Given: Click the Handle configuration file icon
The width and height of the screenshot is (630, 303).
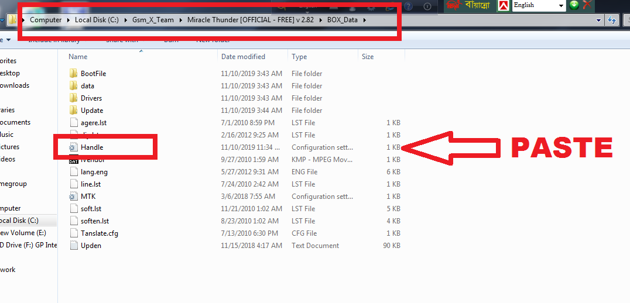Looking at the screenshot, I should tap(73, 147).
